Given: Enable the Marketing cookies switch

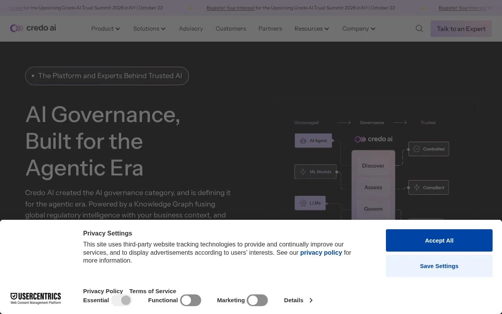Looking at the screenshot, I should coord(257,300).
